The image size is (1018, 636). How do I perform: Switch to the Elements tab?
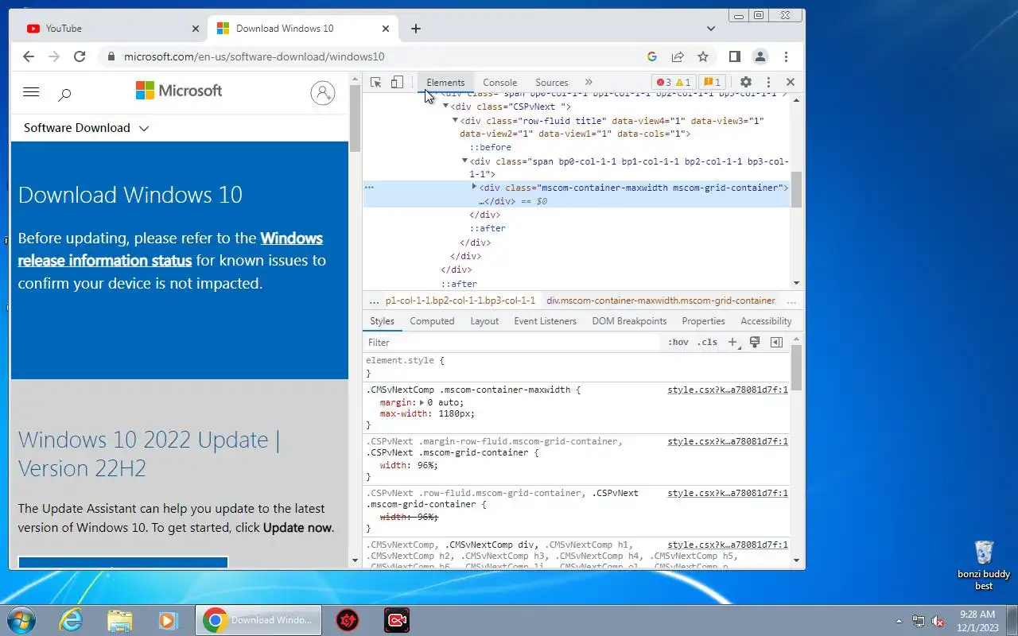tap(445, 82)
